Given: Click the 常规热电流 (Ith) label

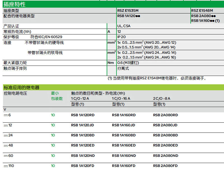Looking at the screenshot, I should [17, 32].
